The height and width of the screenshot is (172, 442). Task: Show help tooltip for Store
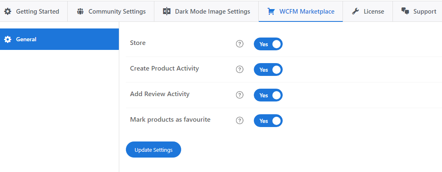click(x=239, y=44)
